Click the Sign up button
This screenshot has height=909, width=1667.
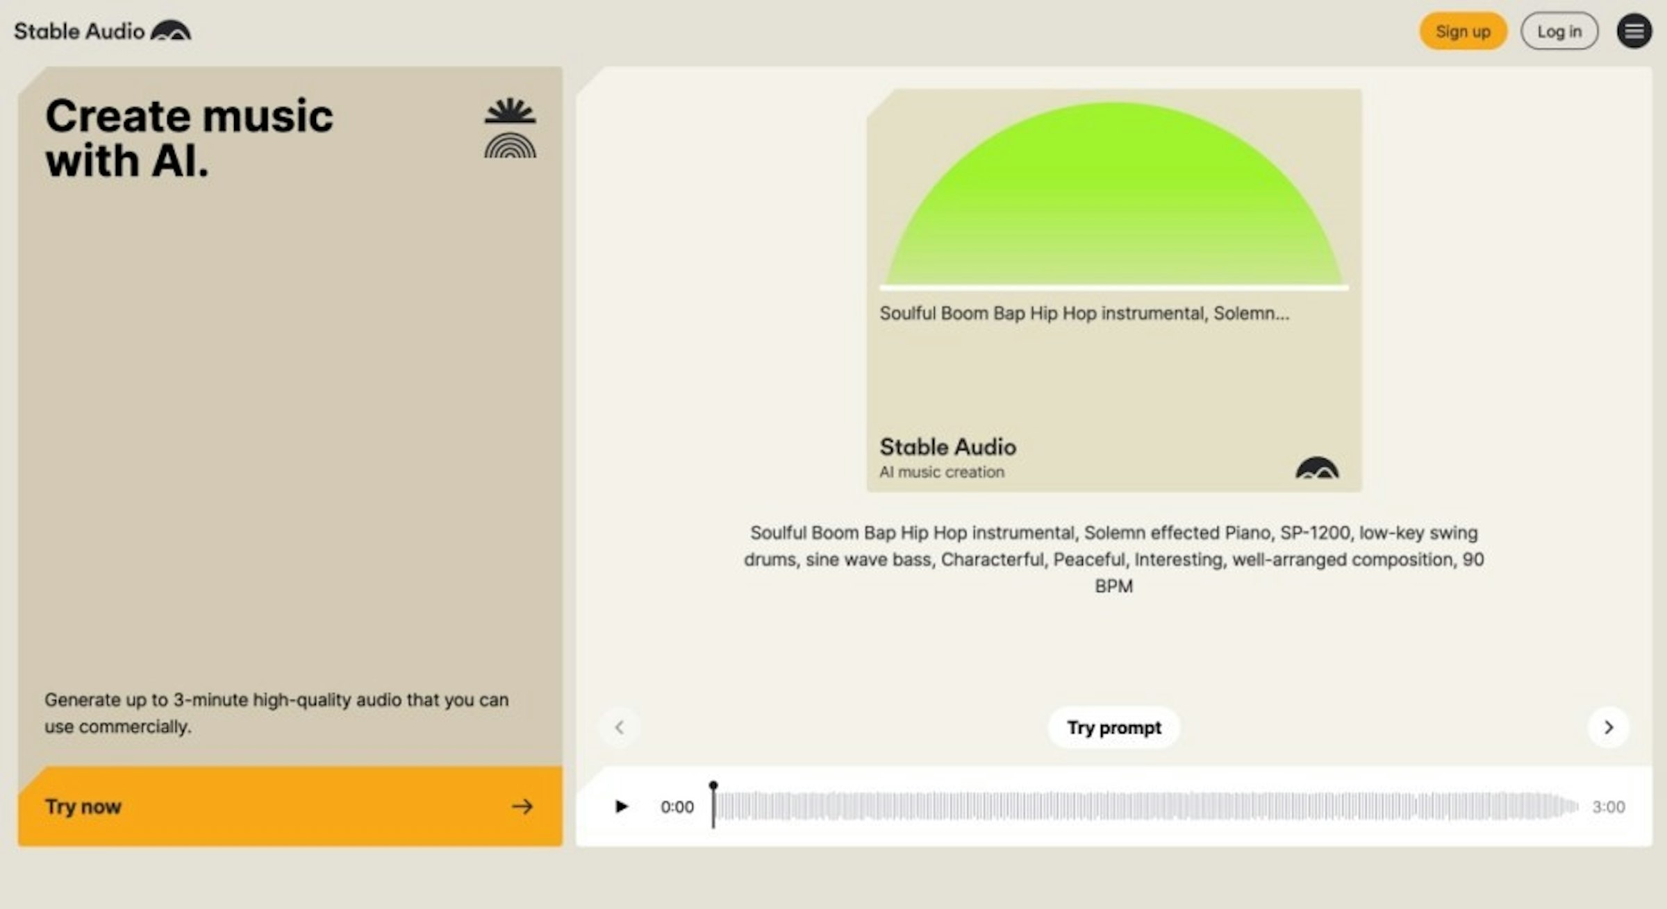[1463, 31]
